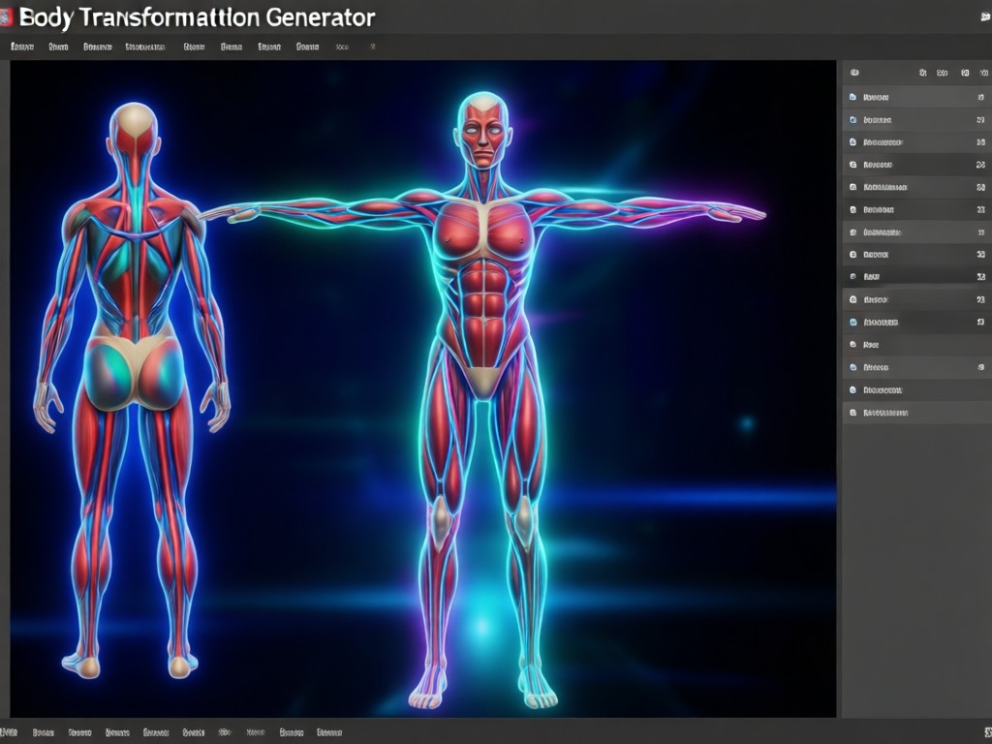Click the second item in the bottom status bar

43,732
